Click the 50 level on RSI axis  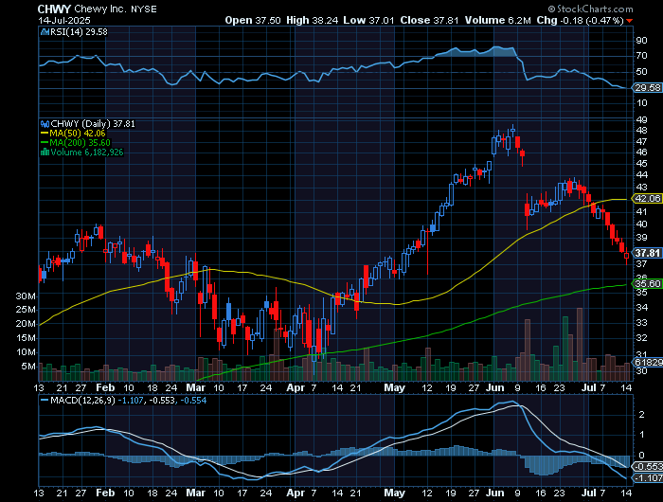tap(641, 72)
